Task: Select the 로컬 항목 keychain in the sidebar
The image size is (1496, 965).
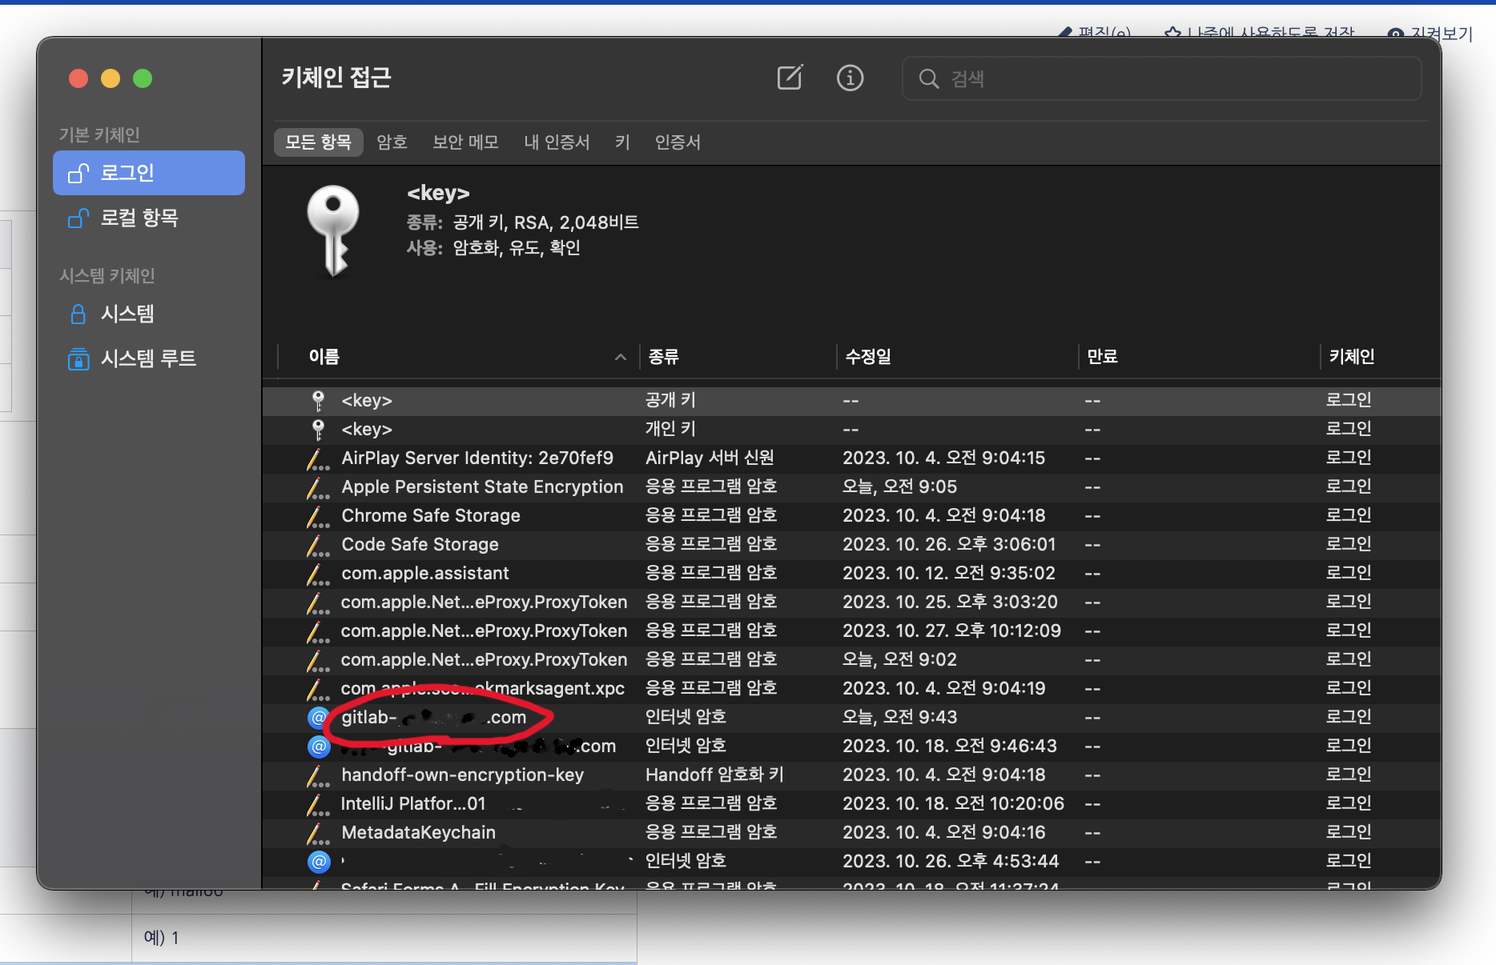Action: pyautogui.click(x=149, y=218)
